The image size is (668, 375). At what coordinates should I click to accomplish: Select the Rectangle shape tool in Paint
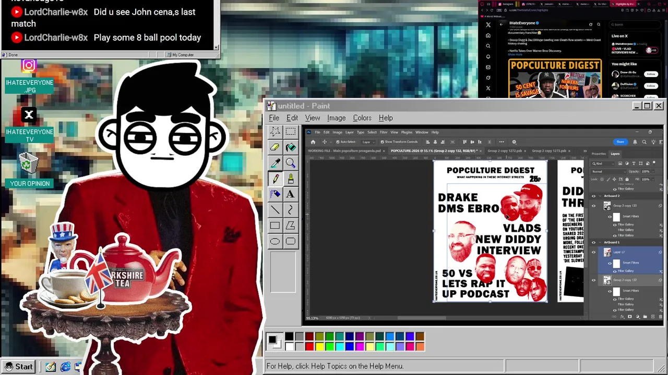pyautogui.click(x=275, y=226)
